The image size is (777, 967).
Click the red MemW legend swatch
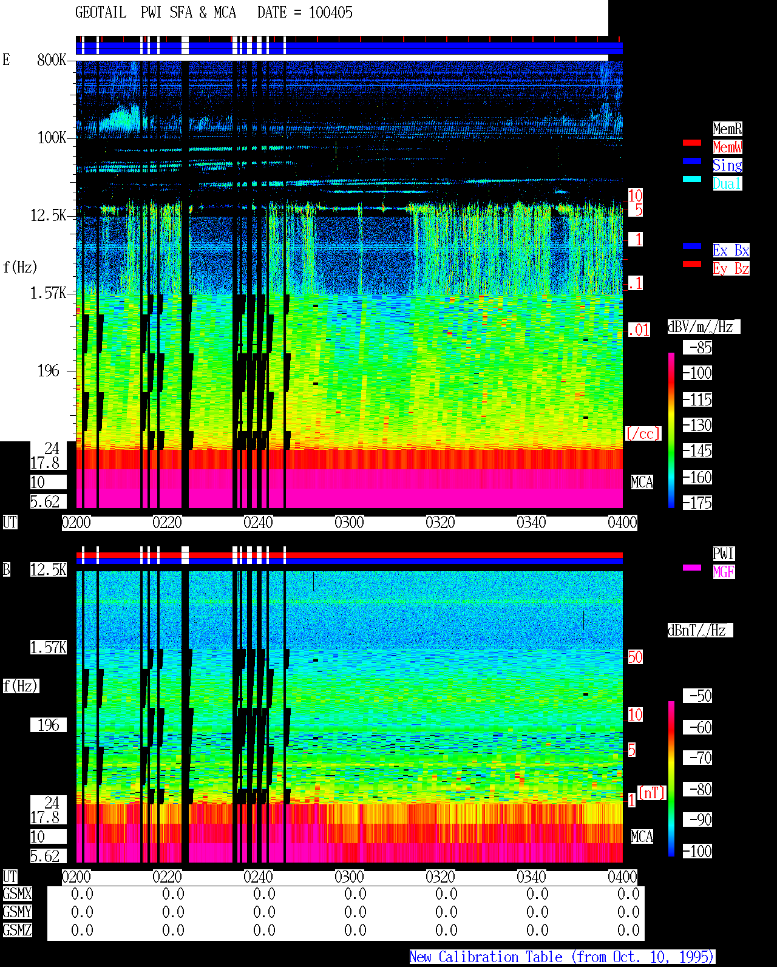[692, 143]
